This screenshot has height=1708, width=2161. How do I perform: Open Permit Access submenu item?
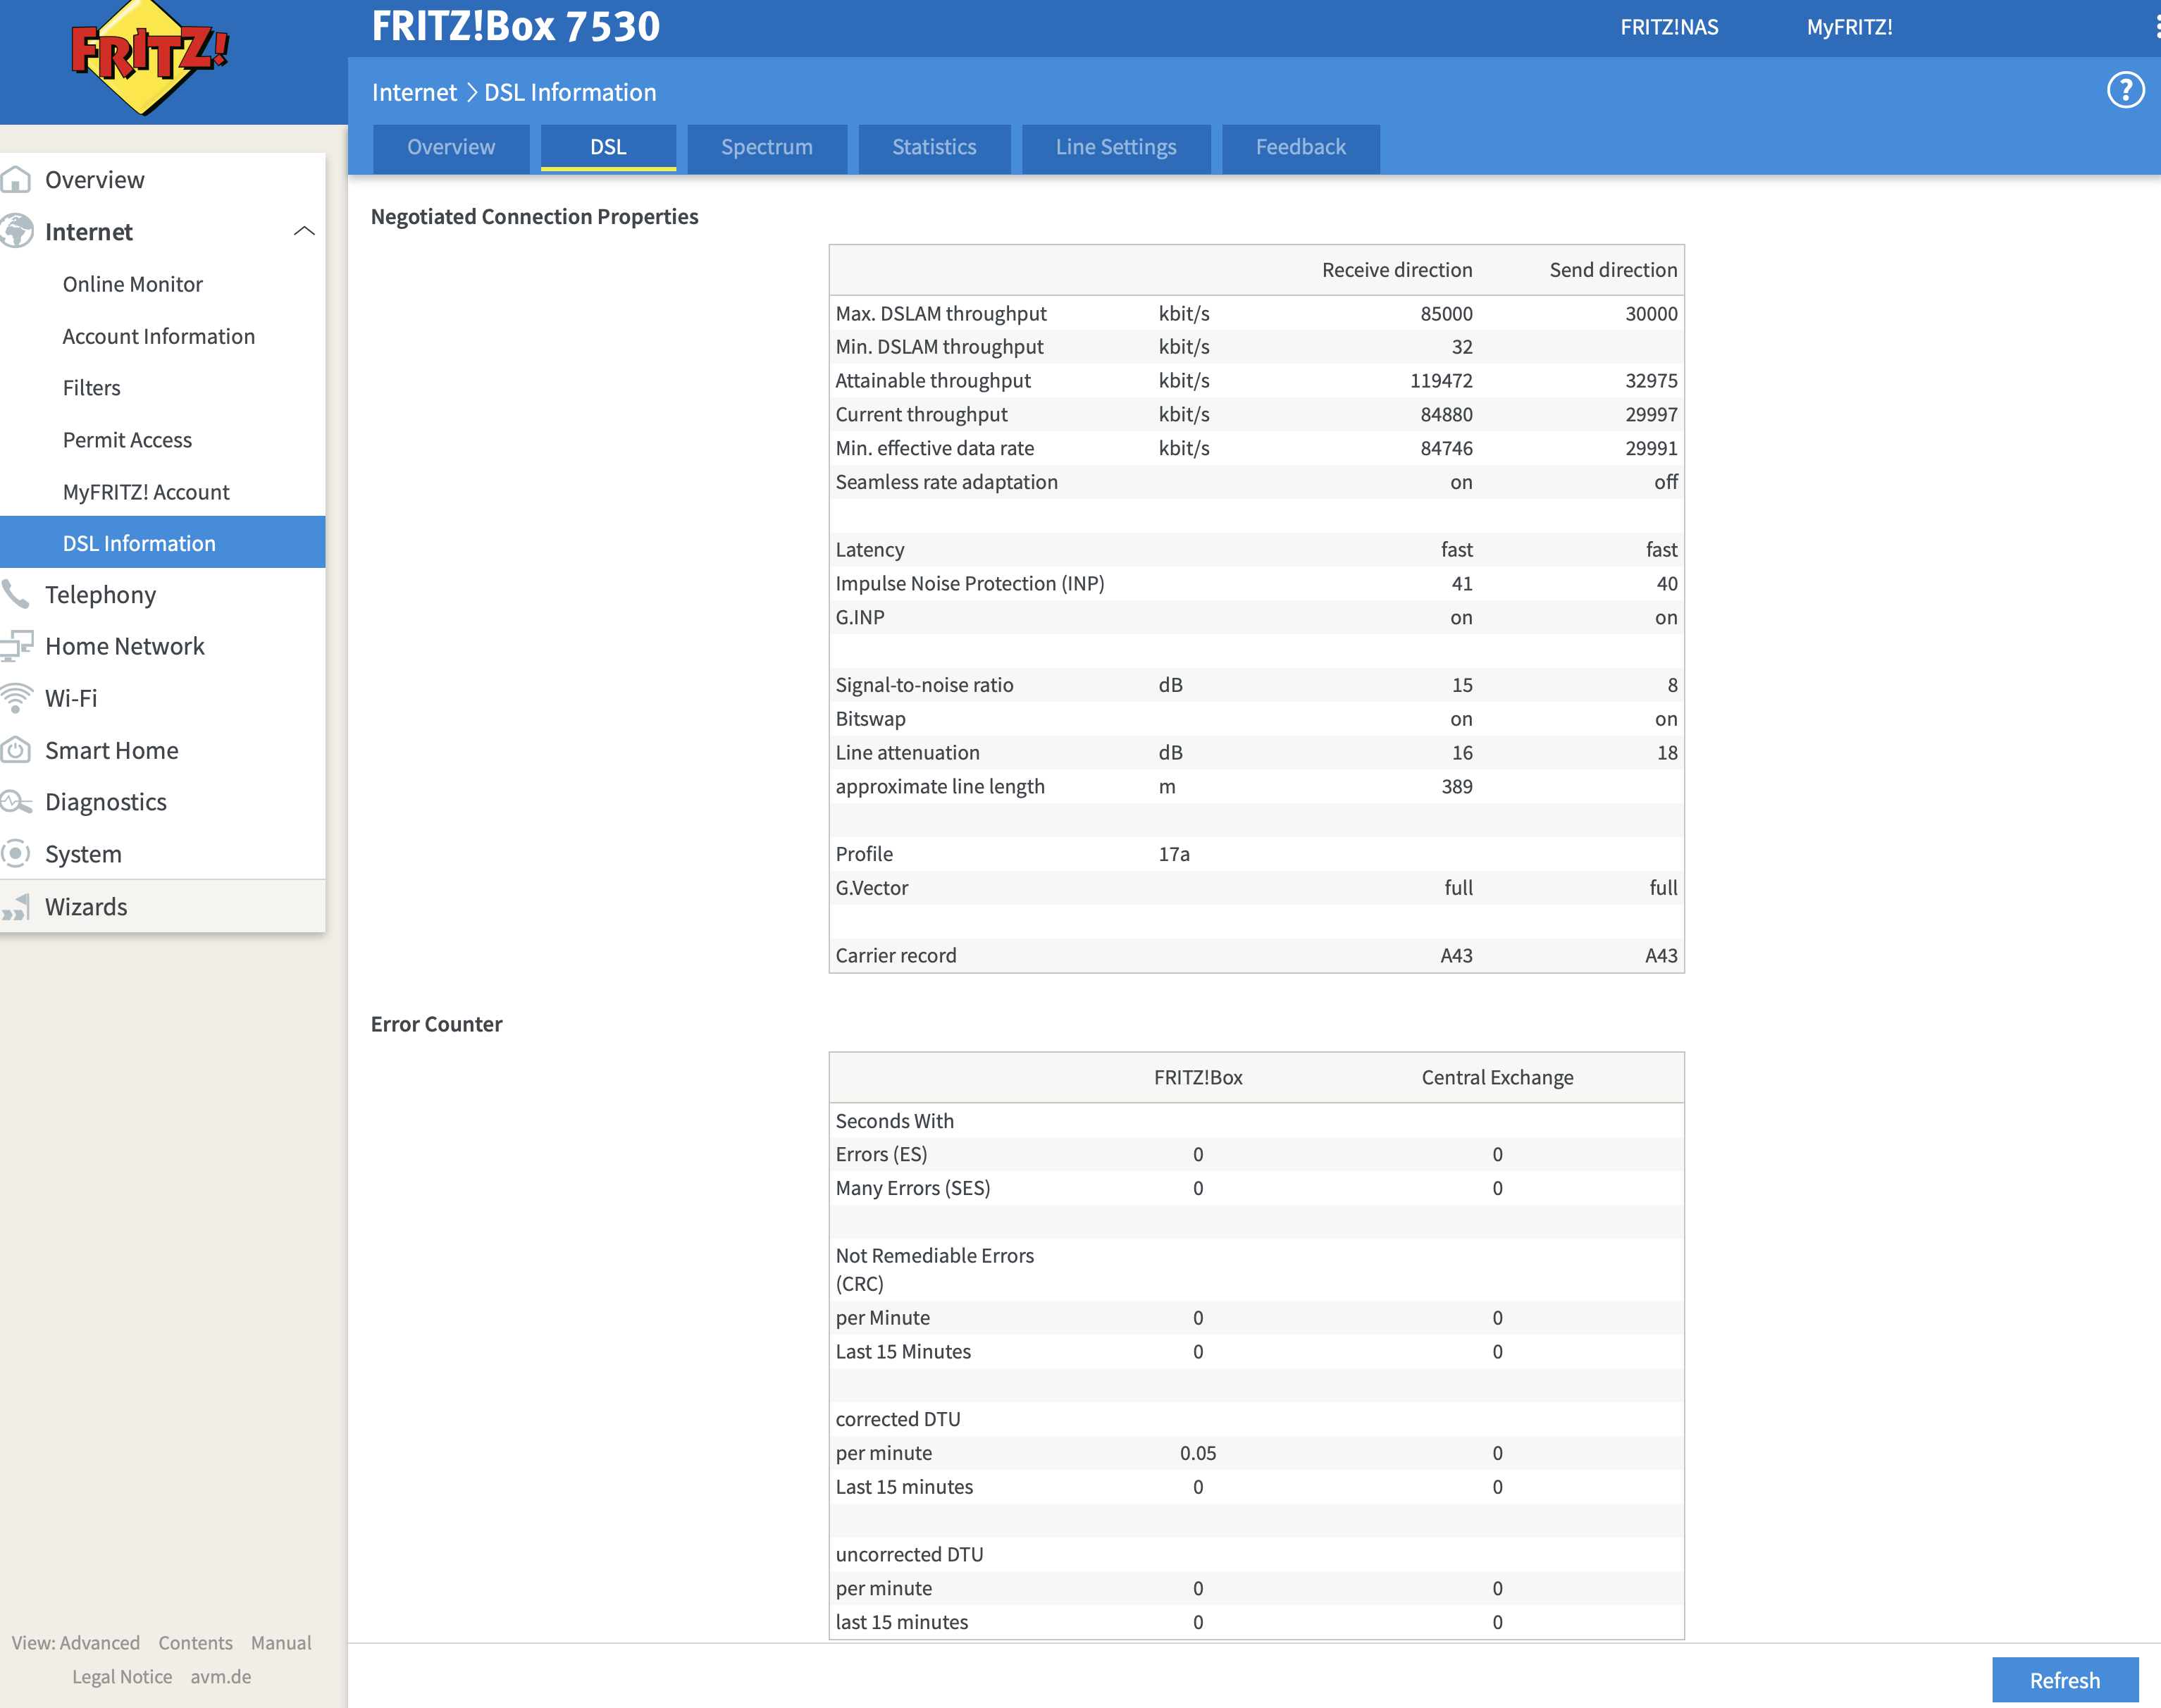[127, 440]
